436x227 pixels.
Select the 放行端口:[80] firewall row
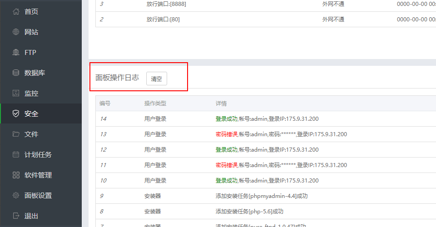pos(163,19)
